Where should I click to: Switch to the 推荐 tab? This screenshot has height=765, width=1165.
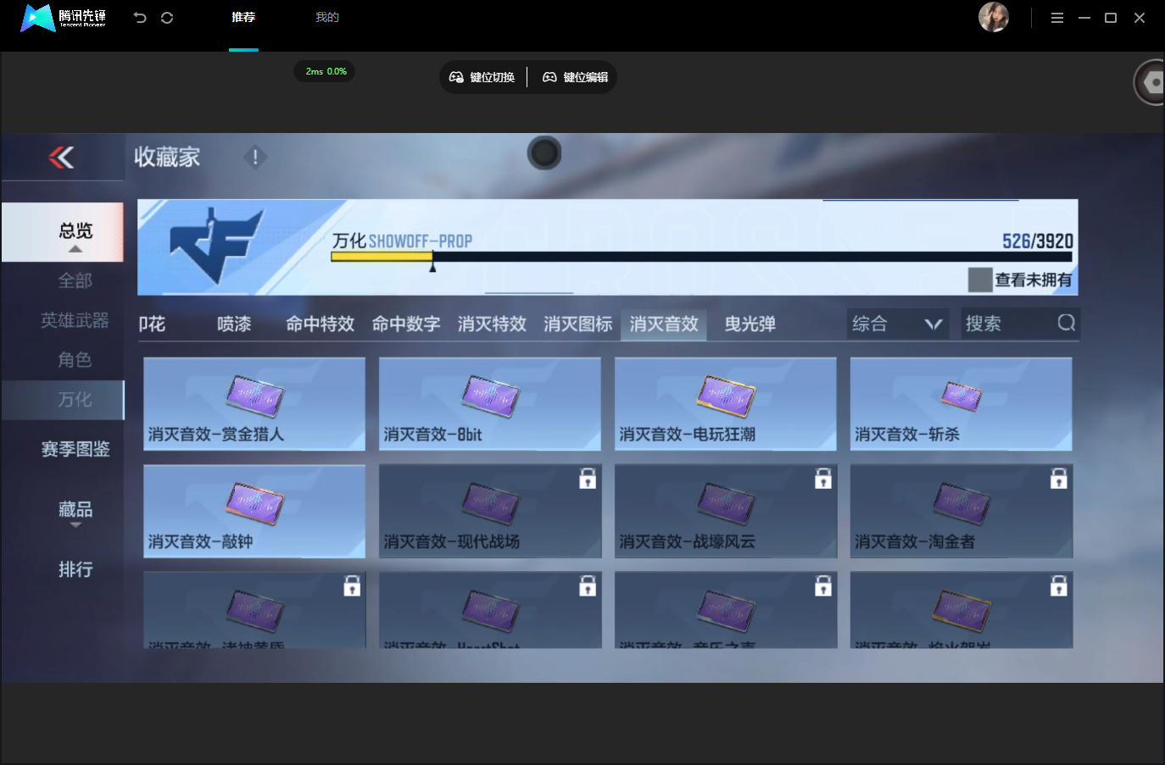point(243,17)
